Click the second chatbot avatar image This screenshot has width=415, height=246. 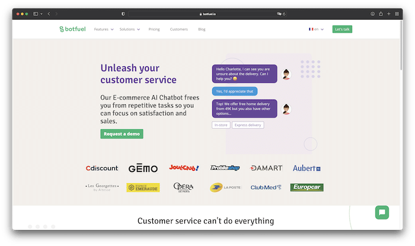[x=286, y=109]
